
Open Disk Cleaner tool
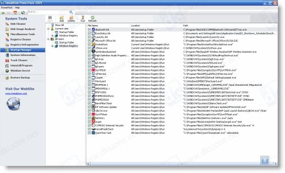point(18,24)
